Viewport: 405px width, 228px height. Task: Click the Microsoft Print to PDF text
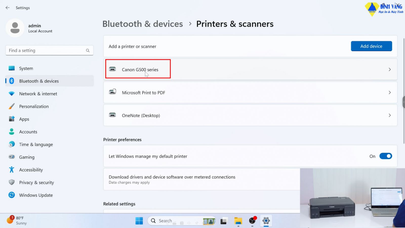[144, 93]
